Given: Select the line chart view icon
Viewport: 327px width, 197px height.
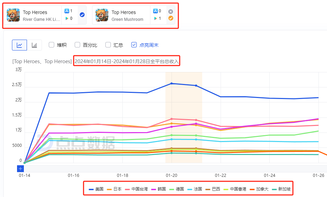Looking at the screenshot, I should [x=19, y=44].
